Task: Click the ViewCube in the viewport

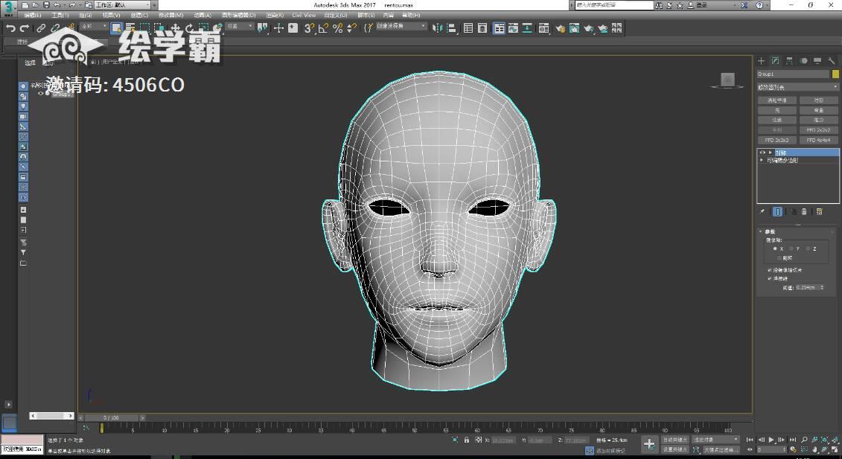Action: (x=727, y=80)
